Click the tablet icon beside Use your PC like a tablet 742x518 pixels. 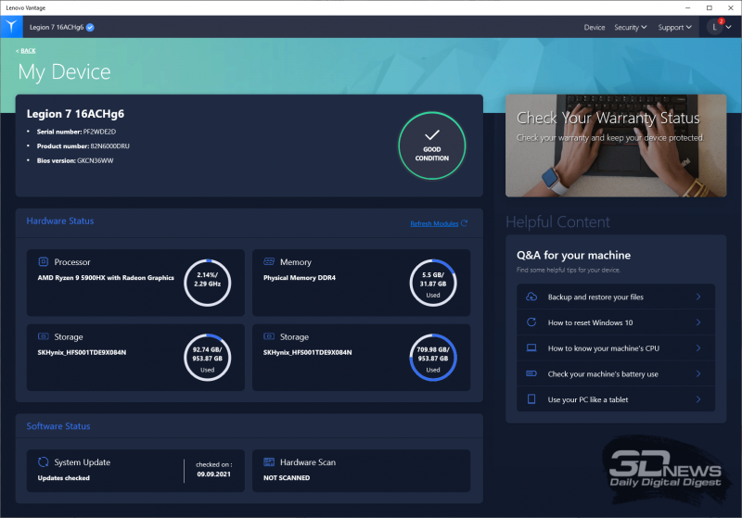pyautogui.click(x=531, y=398)
